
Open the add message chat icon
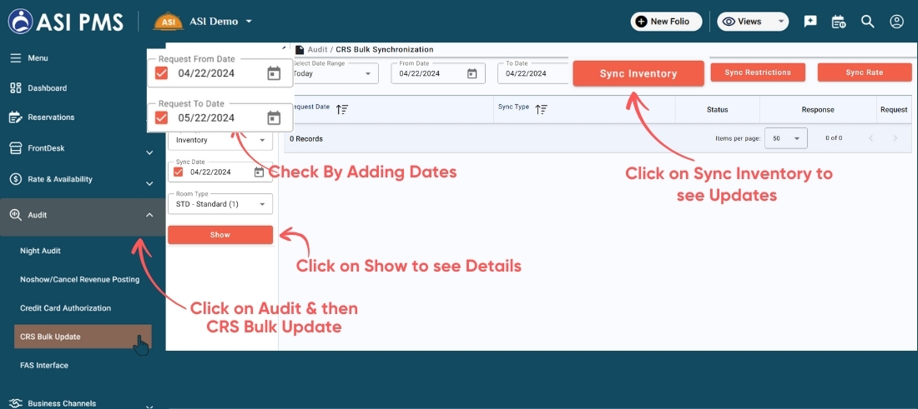pos(810,22)
